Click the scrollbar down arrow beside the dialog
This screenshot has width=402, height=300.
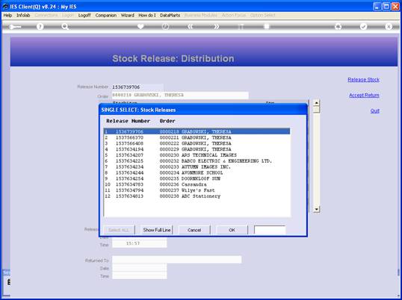pos(316,210)
